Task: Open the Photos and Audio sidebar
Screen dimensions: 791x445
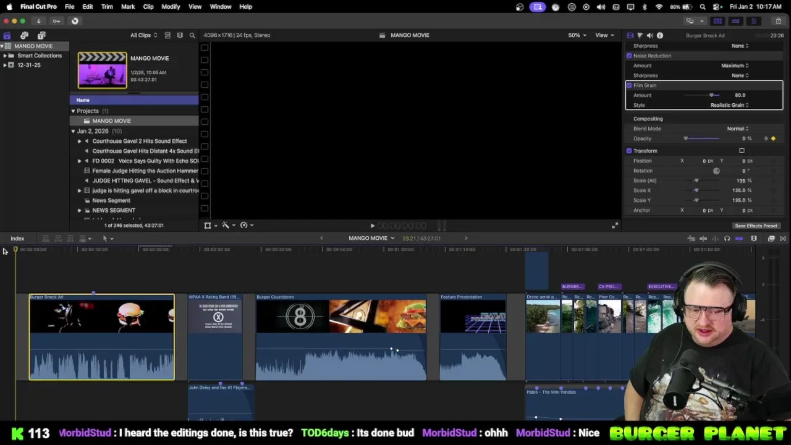Action: pos(24,35)
